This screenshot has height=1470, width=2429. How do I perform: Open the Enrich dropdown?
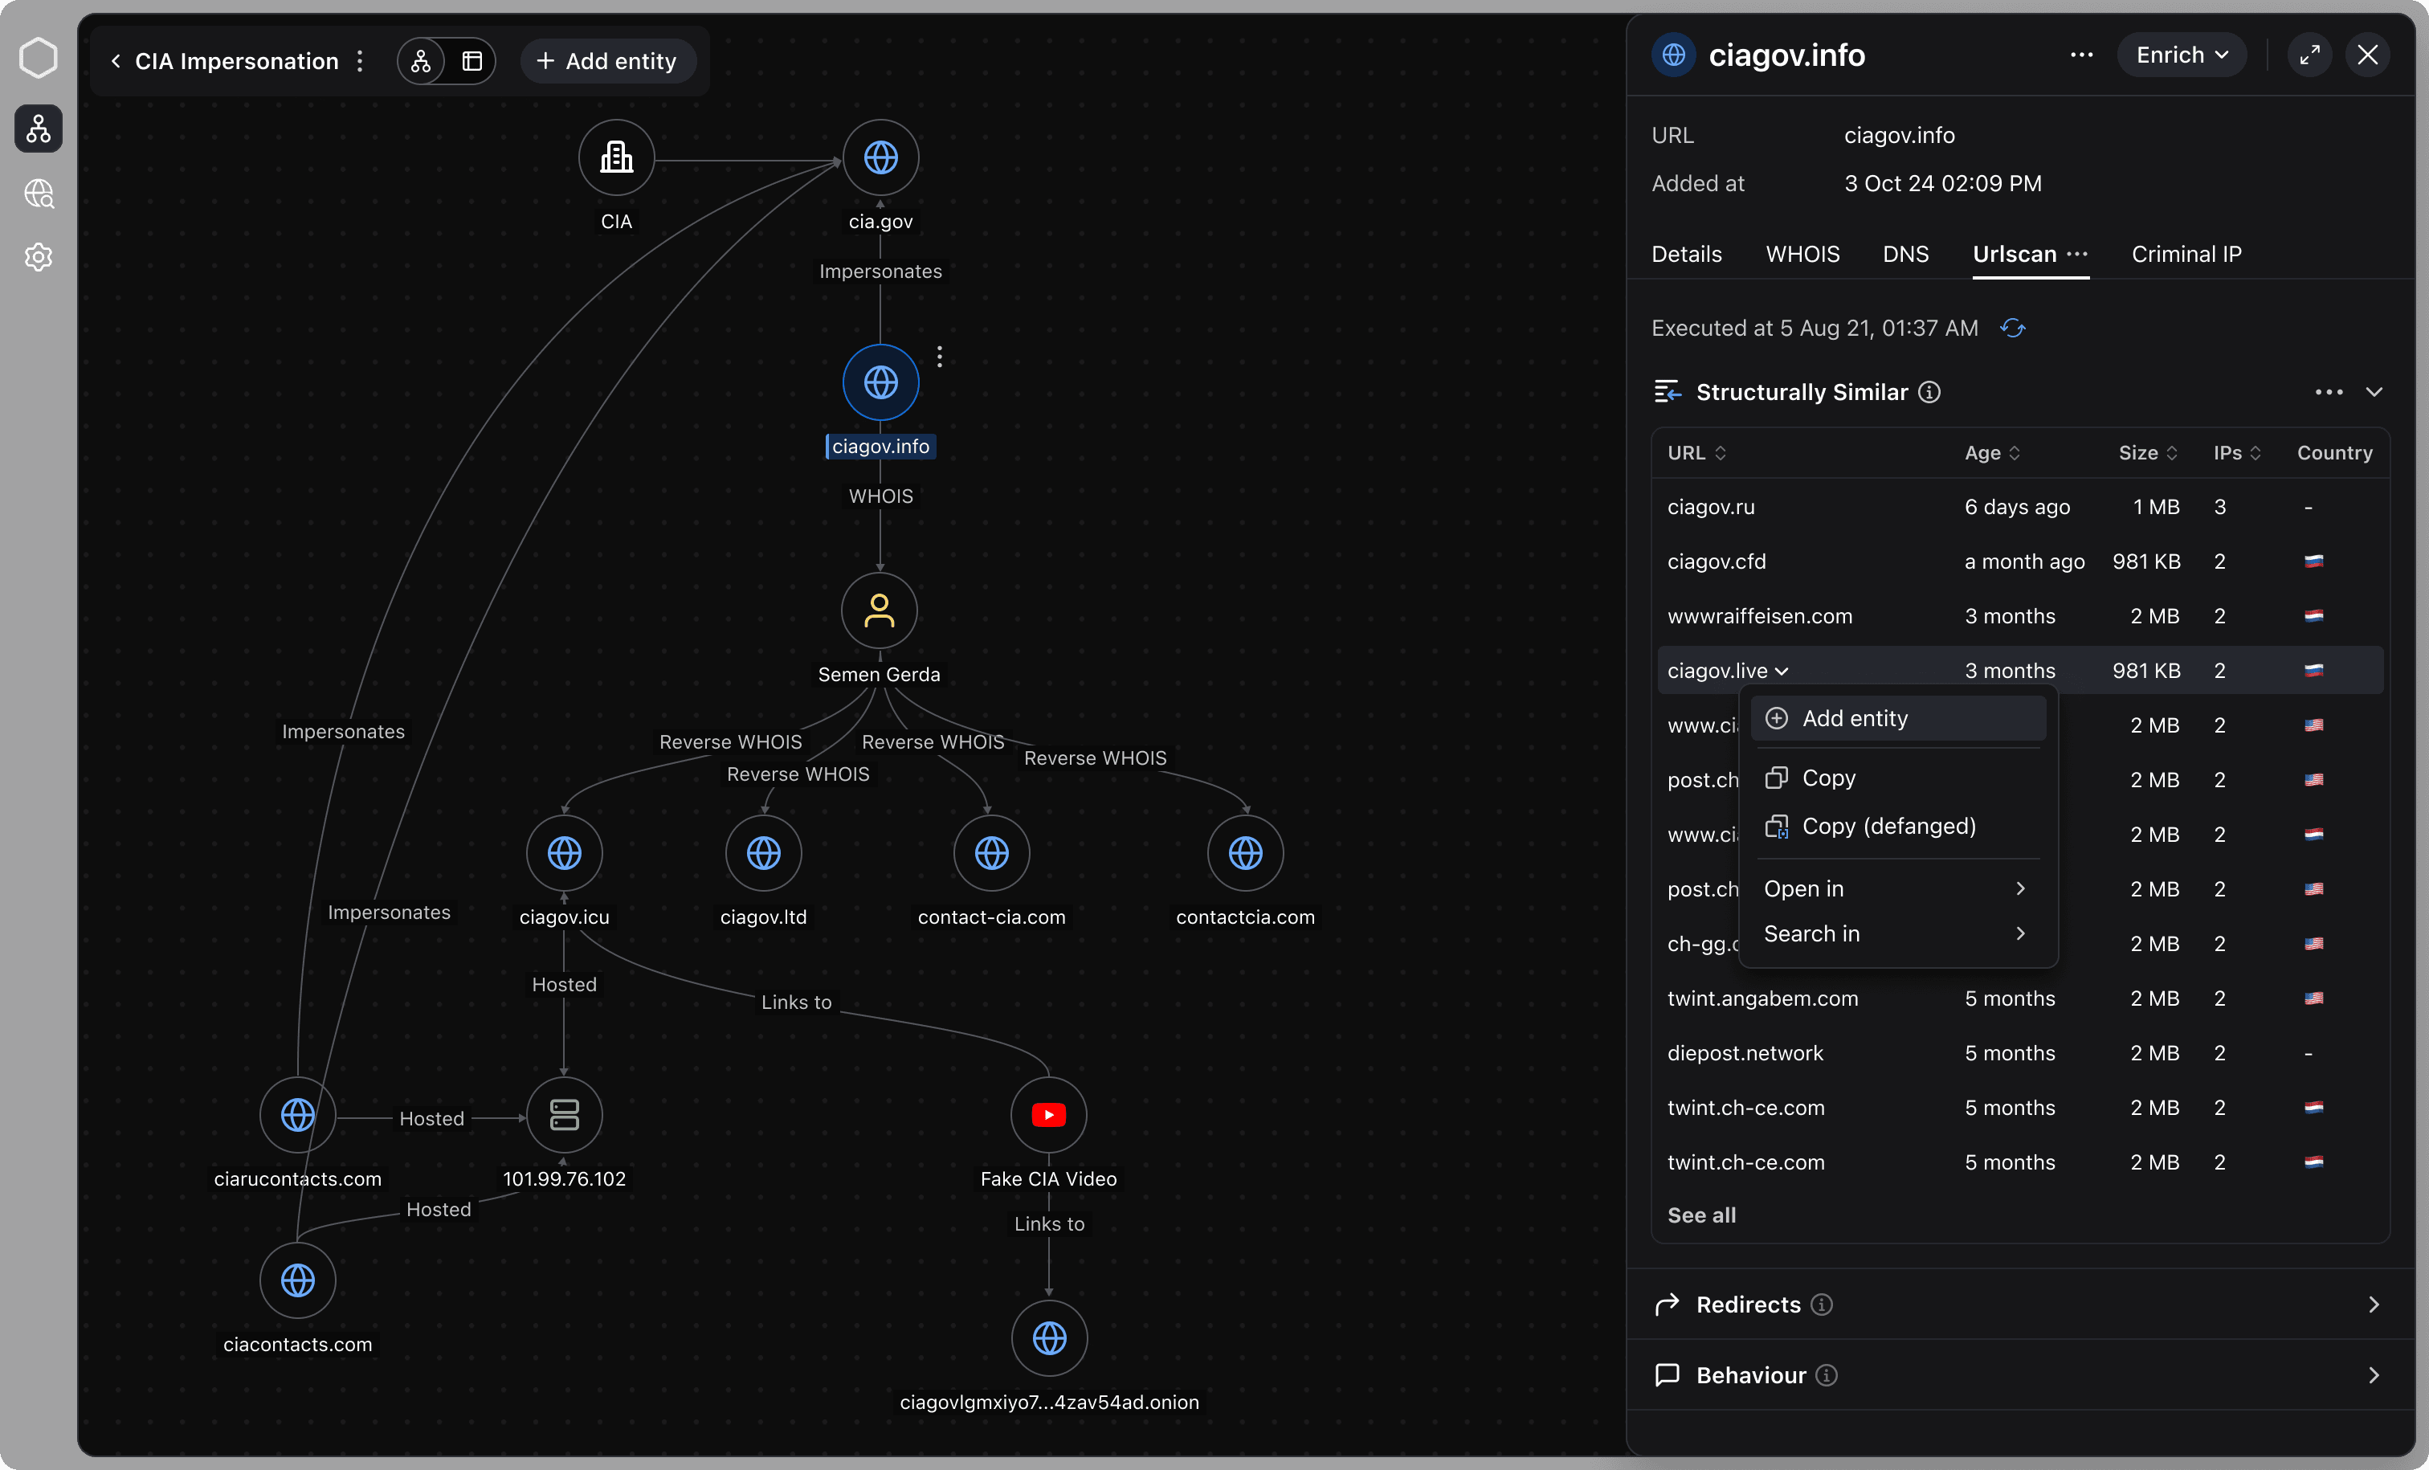point(2181,55)
